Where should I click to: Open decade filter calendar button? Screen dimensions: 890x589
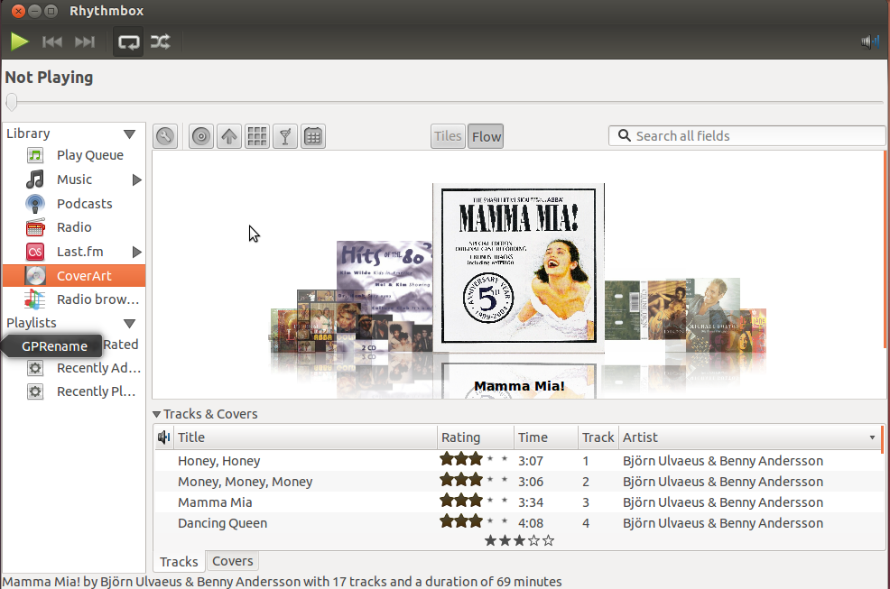313,136
